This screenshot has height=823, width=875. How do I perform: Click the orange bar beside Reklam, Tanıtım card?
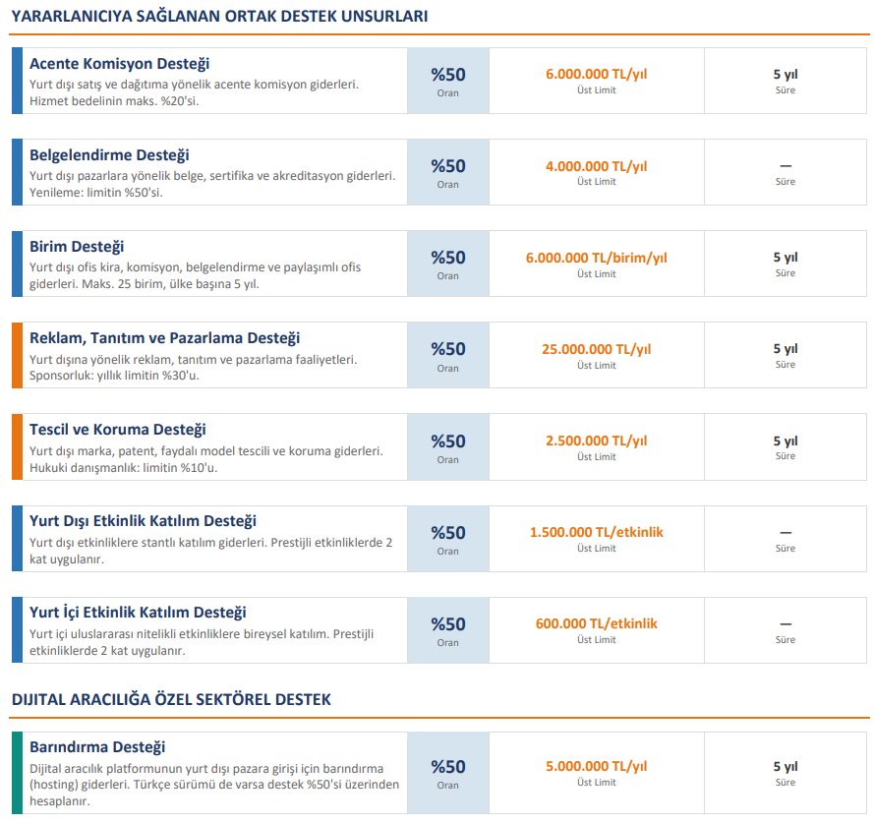pyautogui.click(x=17, y=355)
